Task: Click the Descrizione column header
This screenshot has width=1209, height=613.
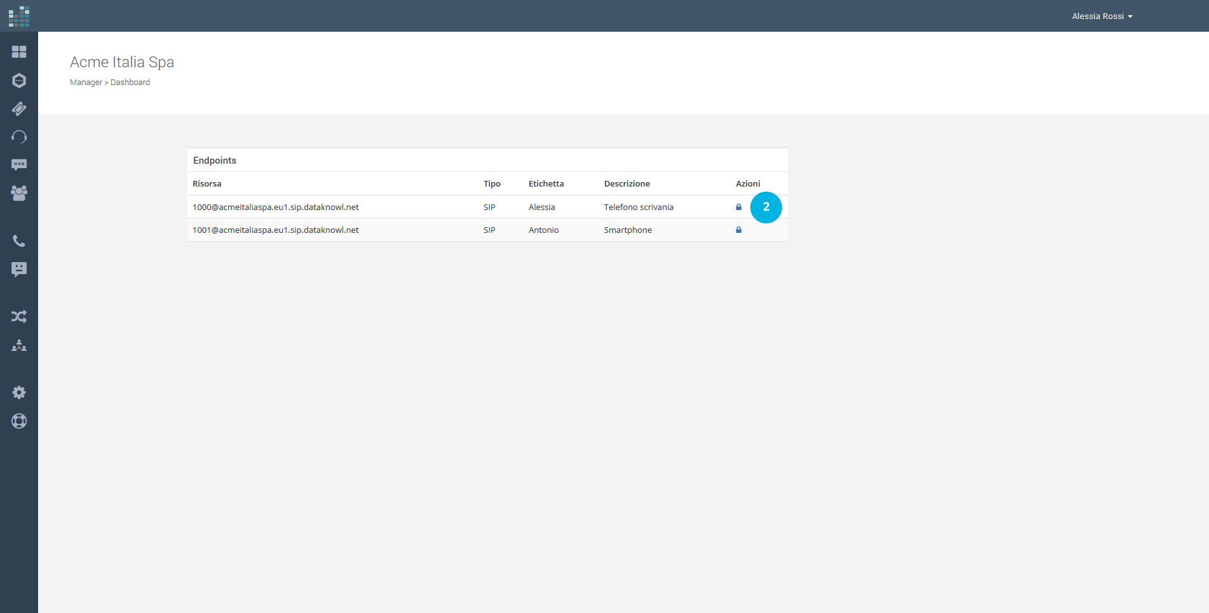Action: coord(627,184)
